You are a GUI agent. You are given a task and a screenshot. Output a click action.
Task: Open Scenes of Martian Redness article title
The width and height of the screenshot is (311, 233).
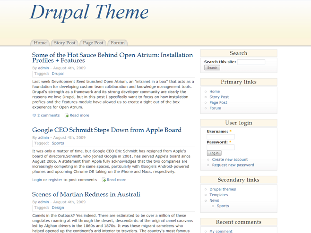click(86, 194)
